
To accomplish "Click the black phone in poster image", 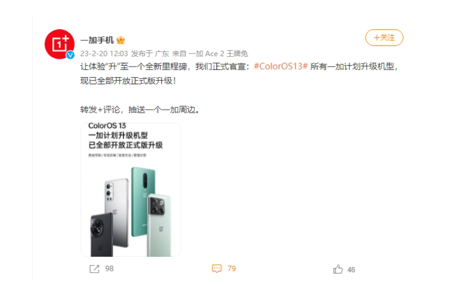I will (101, 235).
